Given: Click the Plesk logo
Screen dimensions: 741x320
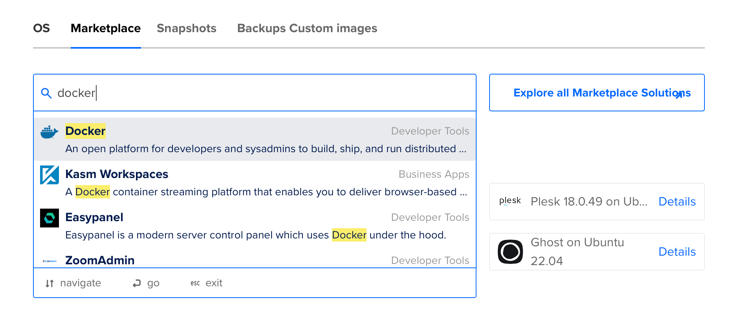Looking at the screenshot, I should [510, 201].
